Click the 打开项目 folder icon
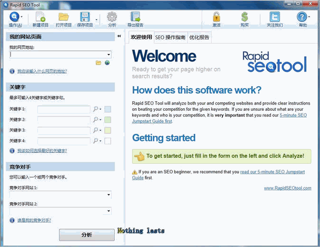Viewport: 320px width, 247px height. pos(63,17)
